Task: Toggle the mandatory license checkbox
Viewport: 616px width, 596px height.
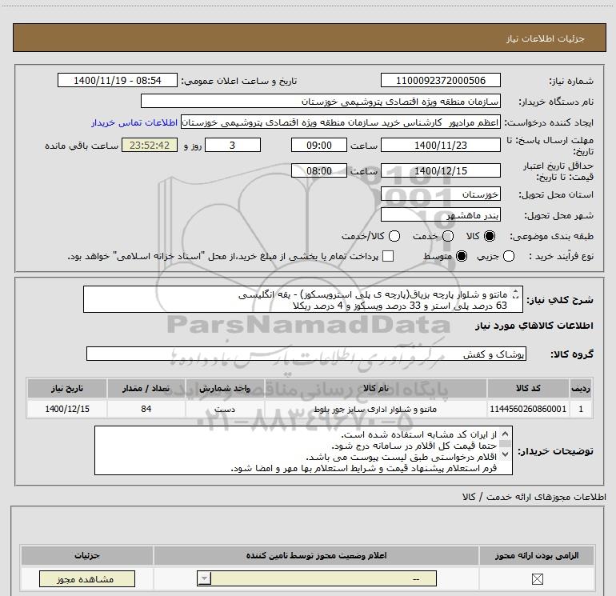Action: coord(537,578)
